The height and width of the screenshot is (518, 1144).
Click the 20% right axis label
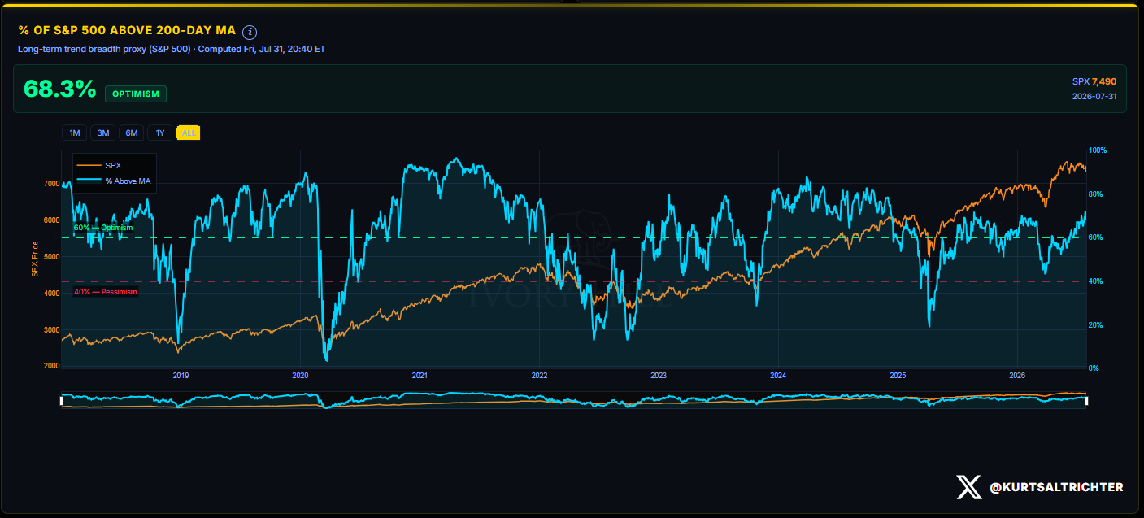(x=1096, y=325)
